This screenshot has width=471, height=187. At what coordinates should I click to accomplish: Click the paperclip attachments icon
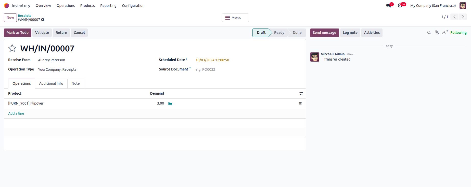click(x=437, y=33)
